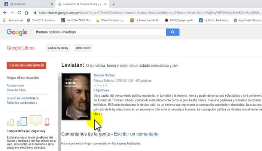
Task: Click Compra libros en Google Play heading
Action: click(26, 131)
